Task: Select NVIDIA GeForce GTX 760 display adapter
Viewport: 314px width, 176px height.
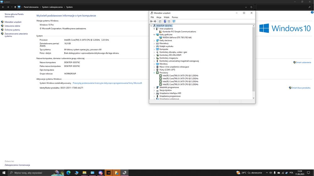Action: coord(177,38)
